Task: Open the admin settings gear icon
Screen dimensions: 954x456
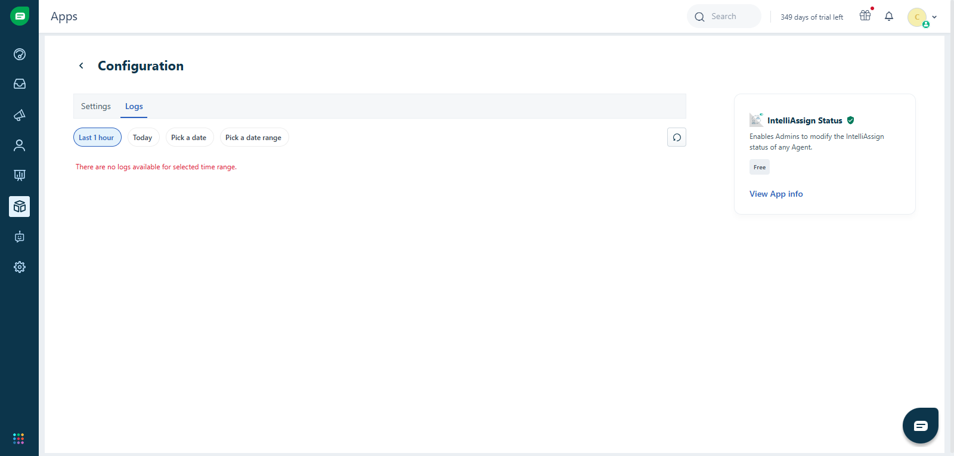Action: 20,267
